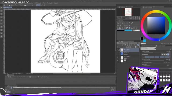172x96 pixels.
Task: Click the New file icon in command bar
Action: point(7,5)
